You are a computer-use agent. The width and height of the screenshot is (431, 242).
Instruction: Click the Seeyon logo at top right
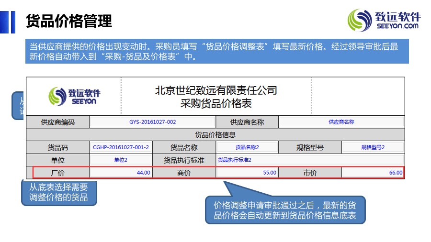point(384,20)
